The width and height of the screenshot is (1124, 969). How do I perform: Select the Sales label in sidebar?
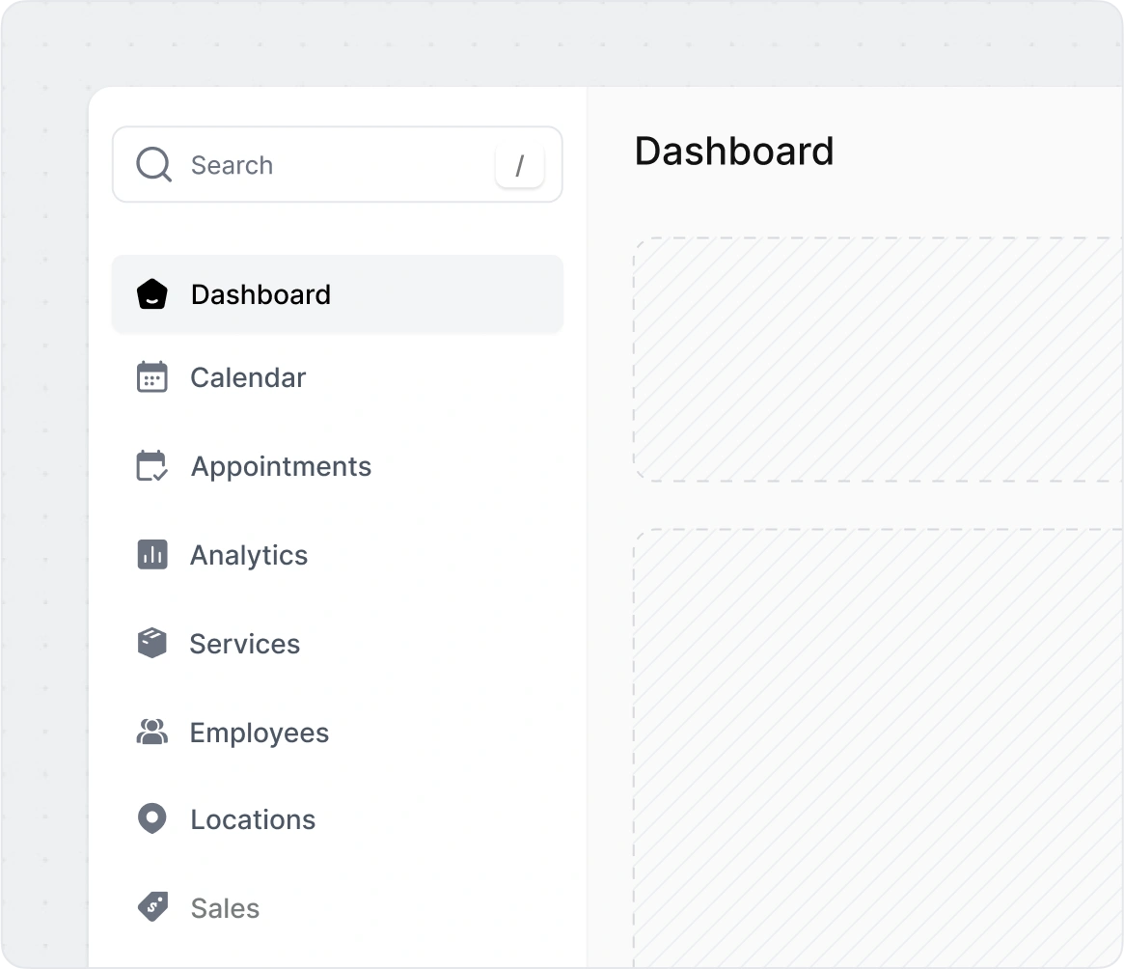tap(225, 908)
